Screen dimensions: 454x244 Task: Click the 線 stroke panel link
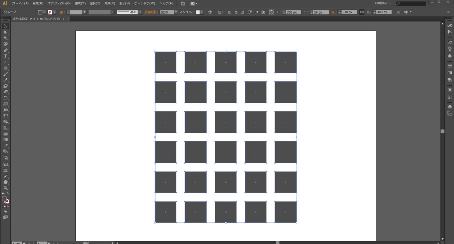pos(61,12)
